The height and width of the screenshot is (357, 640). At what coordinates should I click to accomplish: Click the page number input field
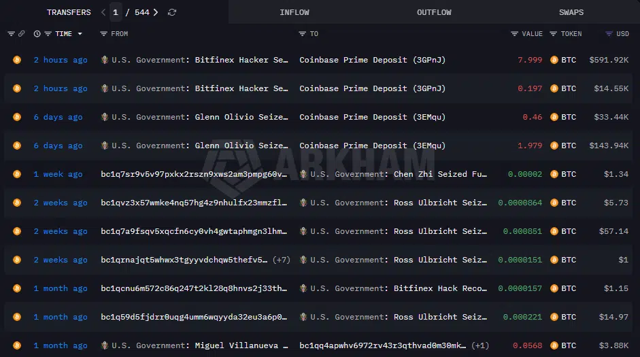[116, 12]
